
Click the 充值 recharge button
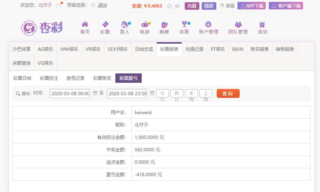tap(192, 6)
